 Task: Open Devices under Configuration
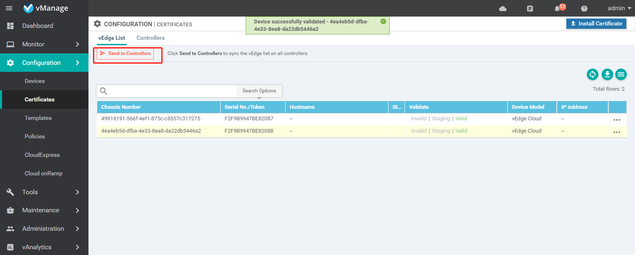pos(35,81)
